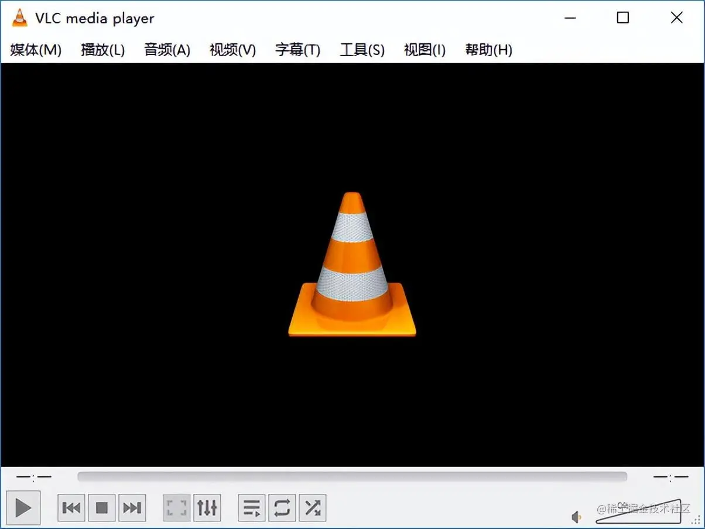Toggle fullscreen video mode

(x=177, y=507)
